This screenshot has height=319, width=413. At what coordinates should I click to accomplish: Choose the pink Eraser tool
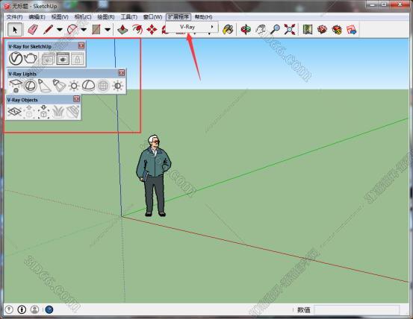[33, 29]
